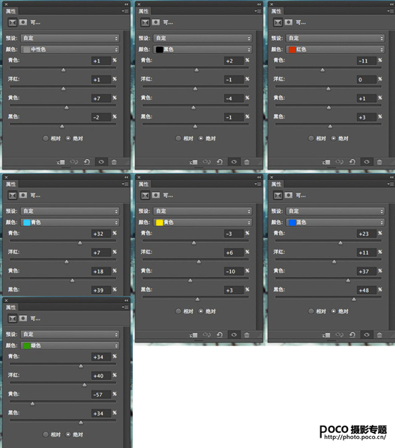Open panel menu icon in green panel
The height and width of the screenshot is (448, 395).
click(x=125, y=307)
